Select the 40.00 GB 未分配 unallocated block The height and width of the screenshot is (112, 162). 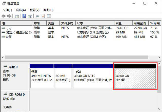point(135,77)
